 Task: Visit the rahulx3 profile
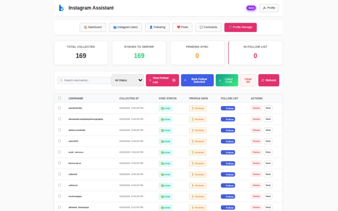coord(268,174)
